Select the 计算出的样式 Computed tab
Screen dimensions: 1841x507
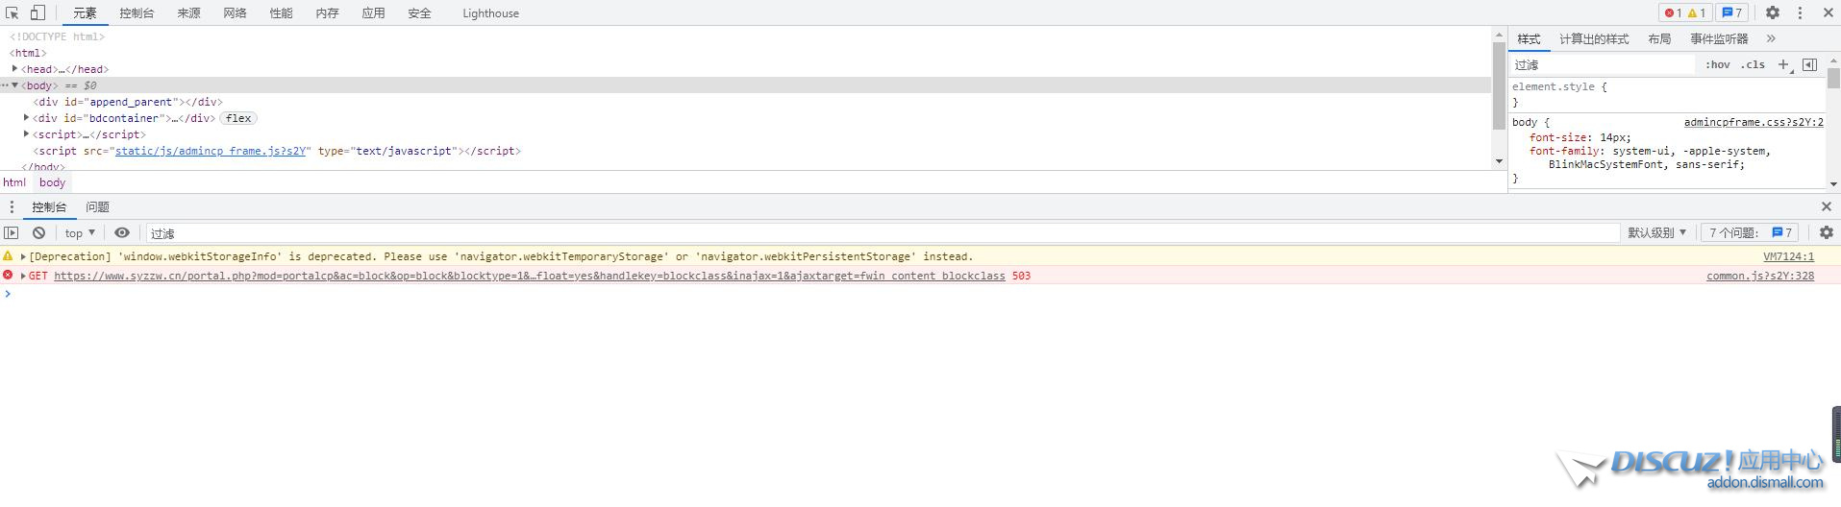point(1594,38)
